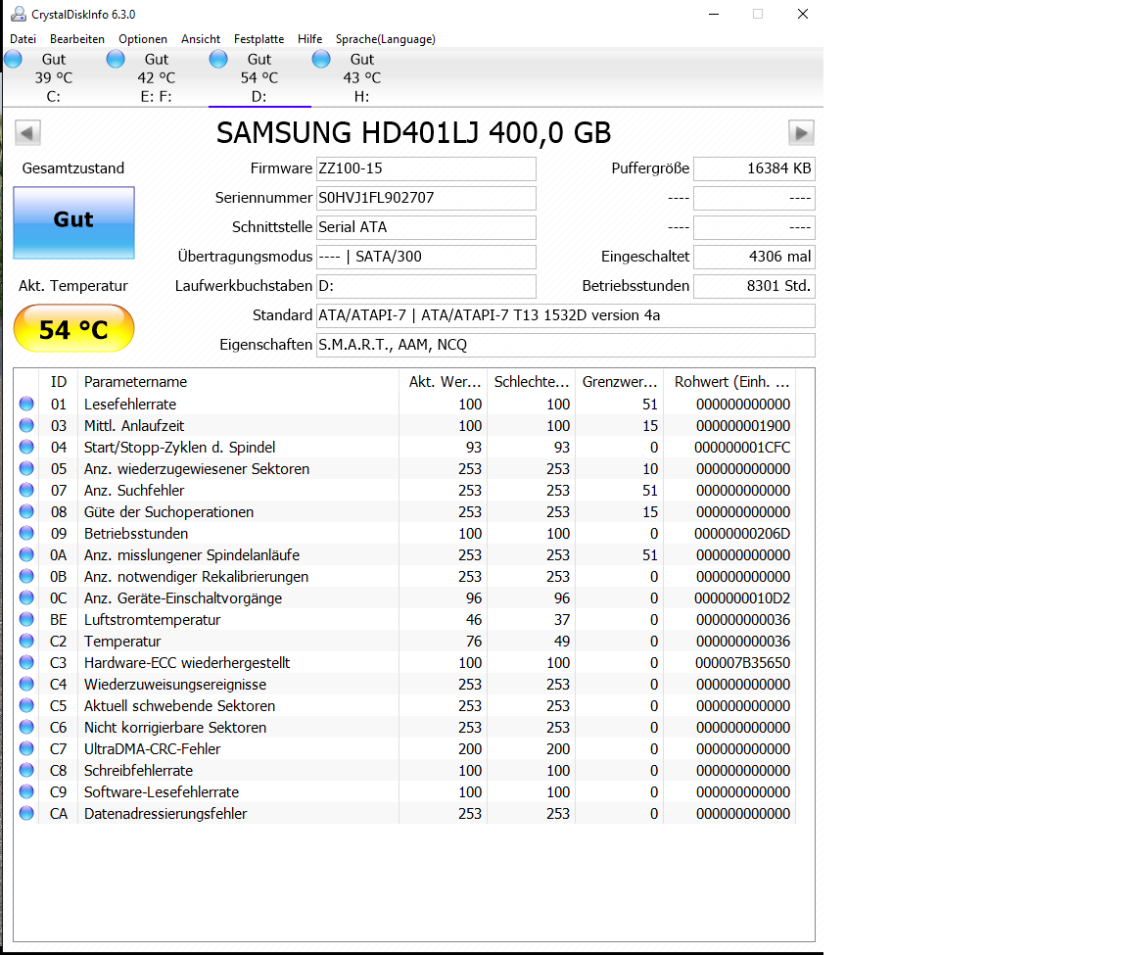Viewport: 1128px width, 955px height.
Task: Open the Datei menu
Action: point(23,39)
